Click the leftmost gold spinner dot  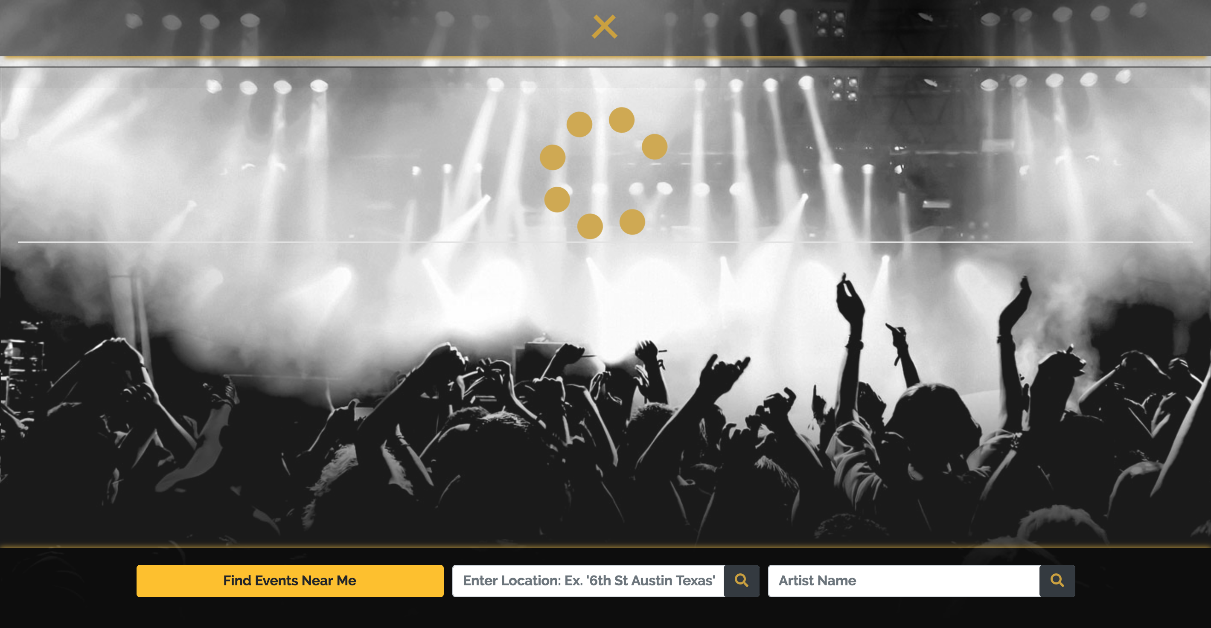pyautogui.click(x=553, y=157)
